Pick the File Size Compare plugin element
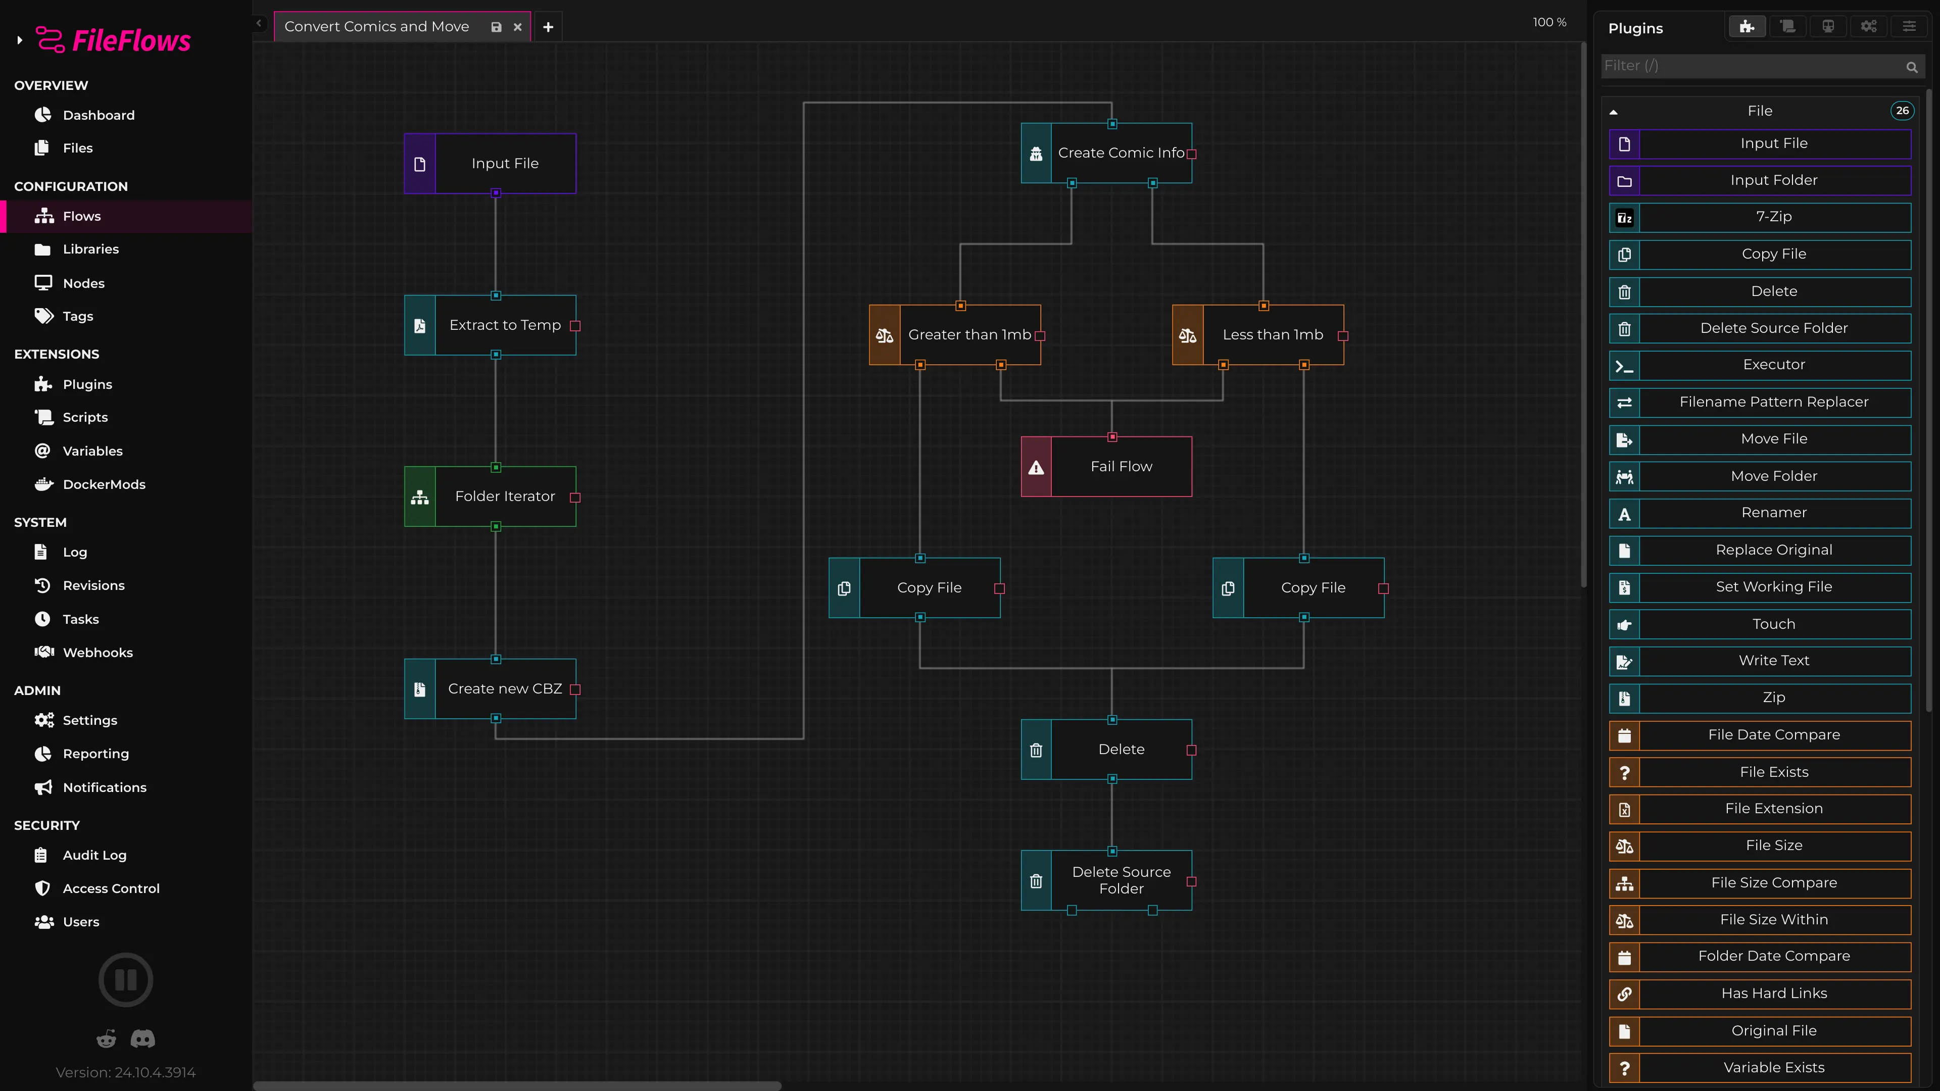This screenshot has height=1091, width=1940. (x=1760, y=883)
